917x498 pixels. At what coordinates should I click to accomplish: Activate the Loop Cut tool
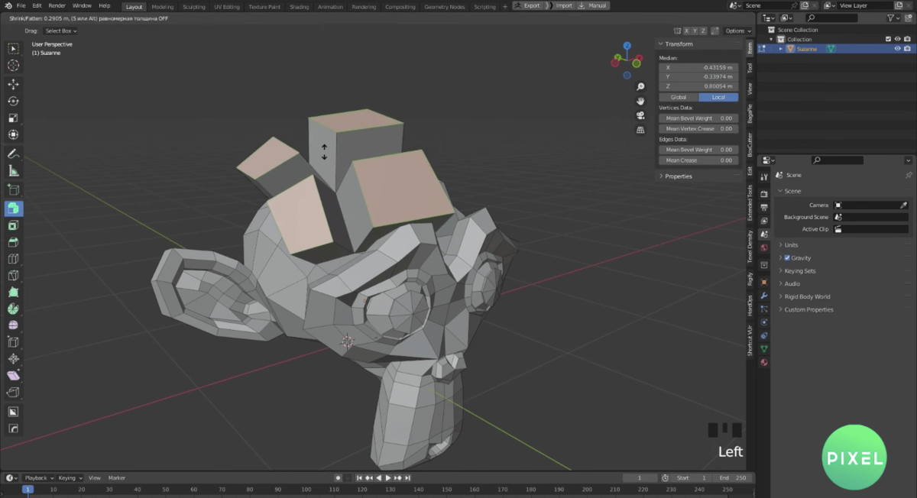(x=13, y=259)
